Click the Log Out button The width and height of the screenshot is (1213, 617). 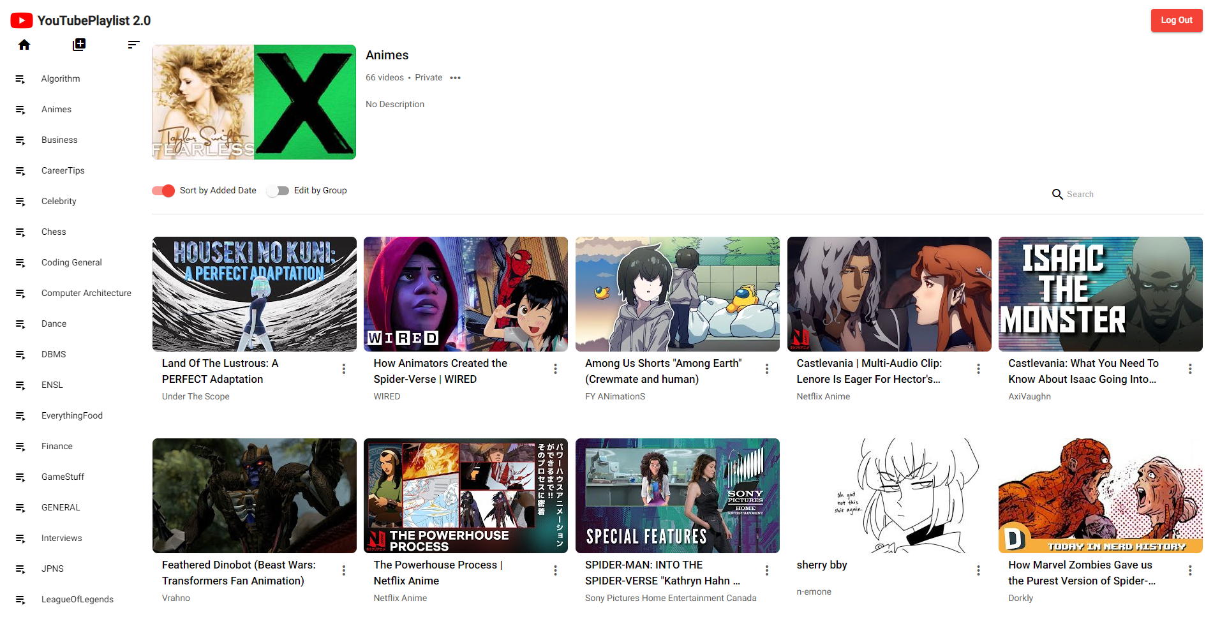(1176, 20)
